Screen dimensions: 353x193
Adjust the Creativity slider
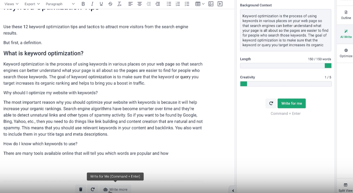click(286, 84)
